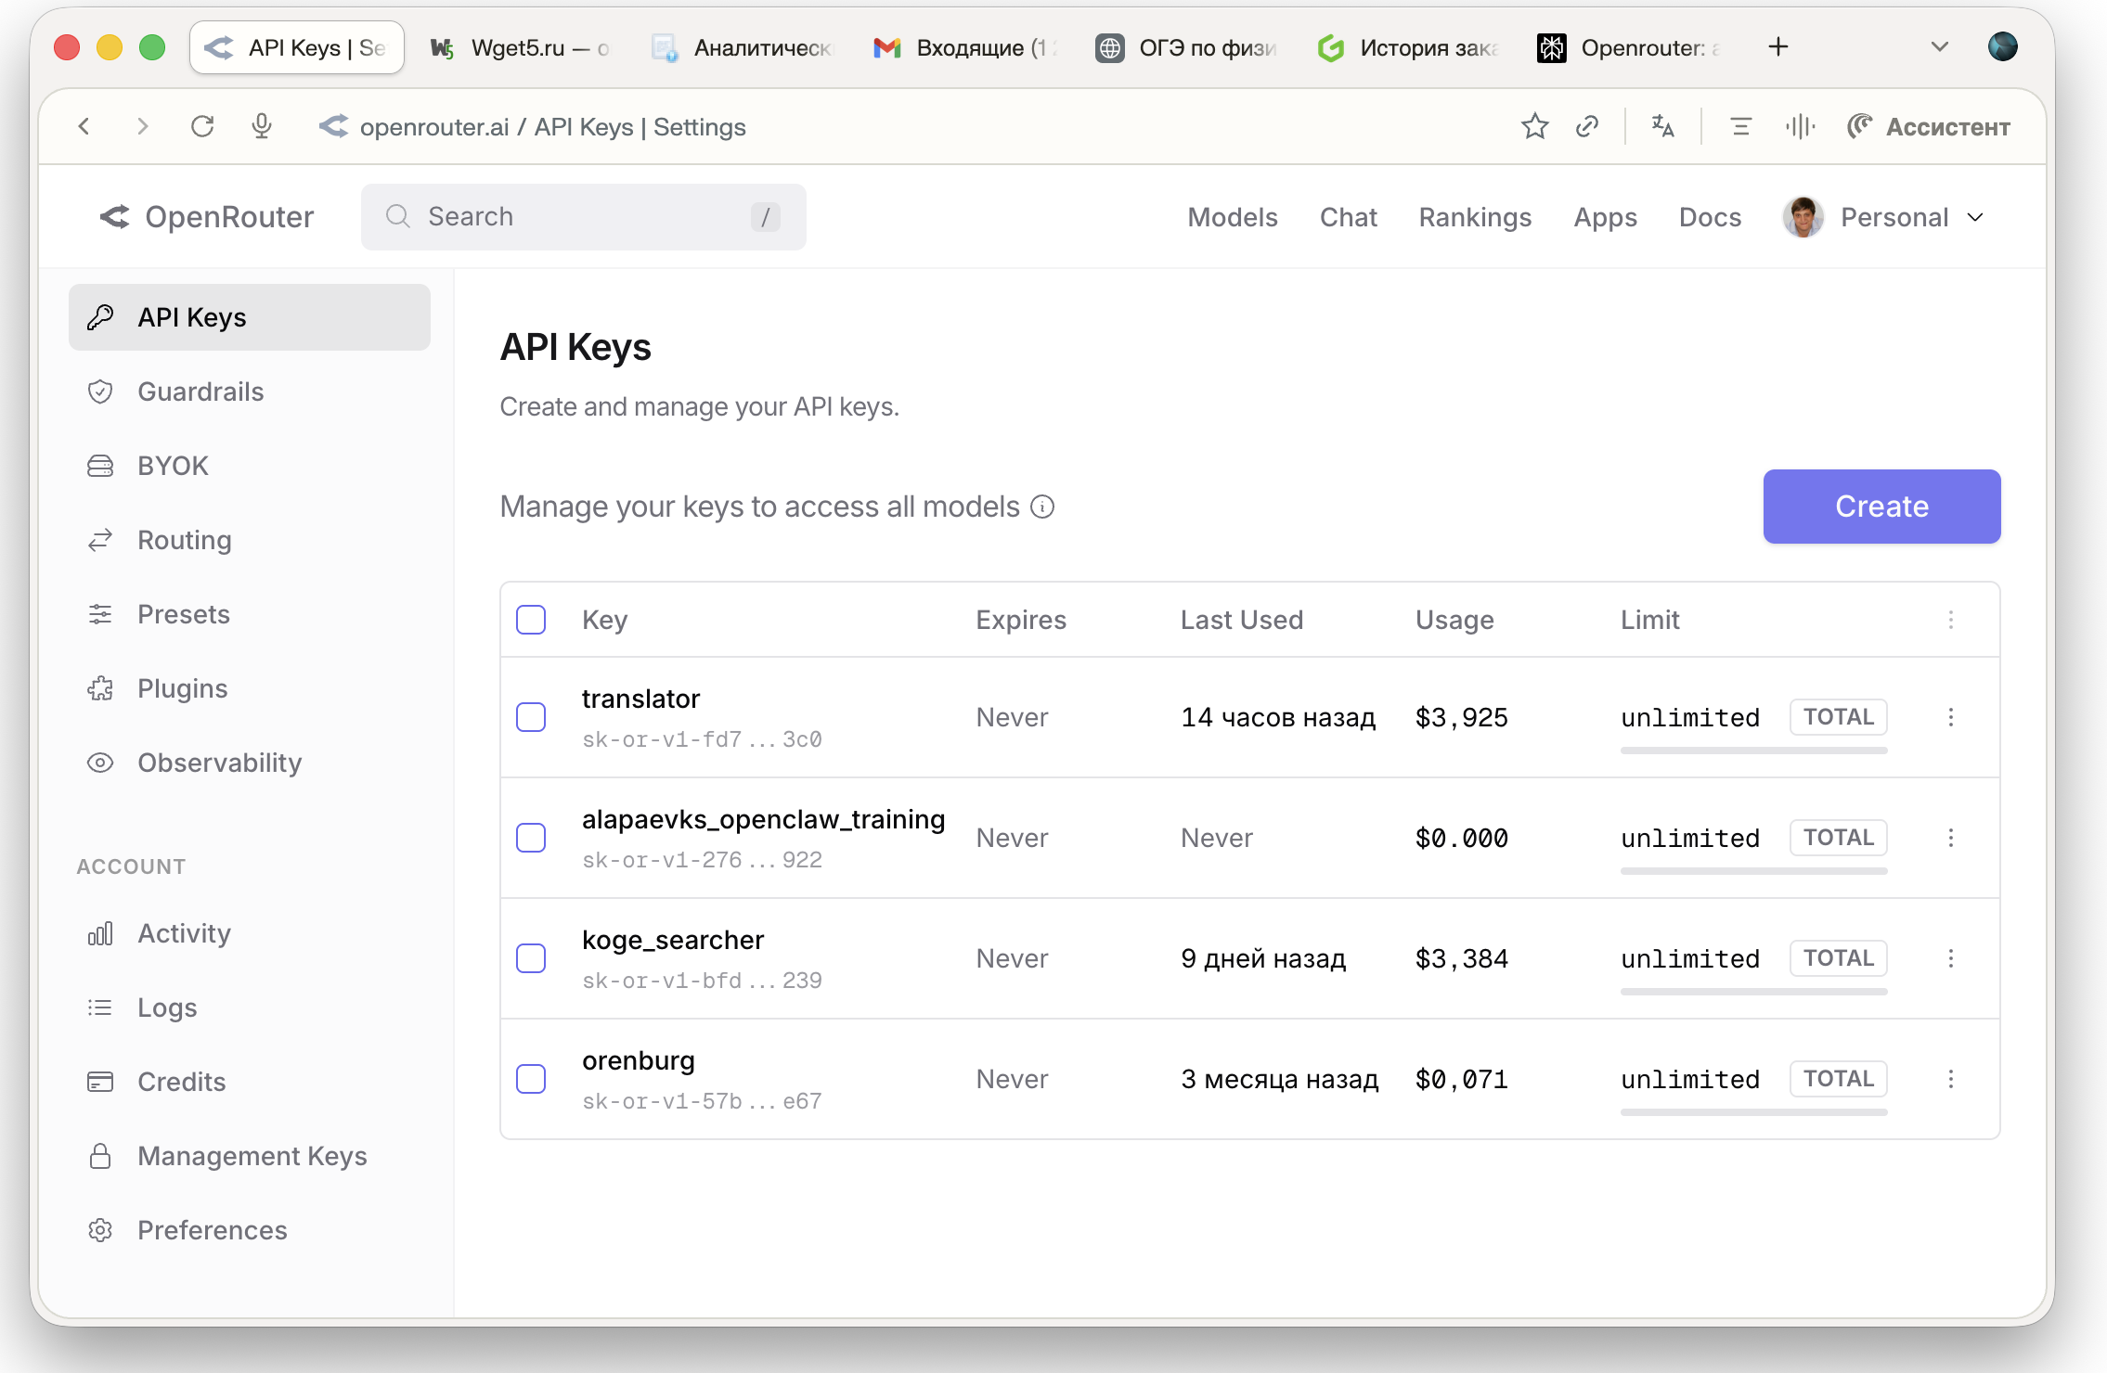
Task: Click the browser forward arrow
Action: pos(142,126)
